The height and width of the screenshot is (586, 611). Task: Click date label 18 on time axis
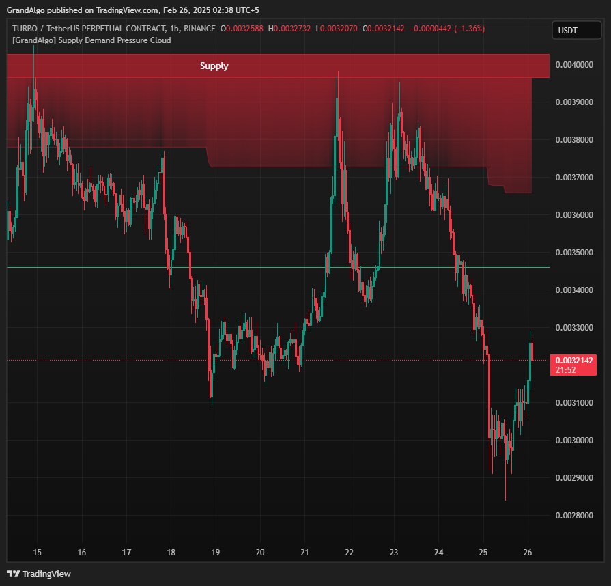171,552
